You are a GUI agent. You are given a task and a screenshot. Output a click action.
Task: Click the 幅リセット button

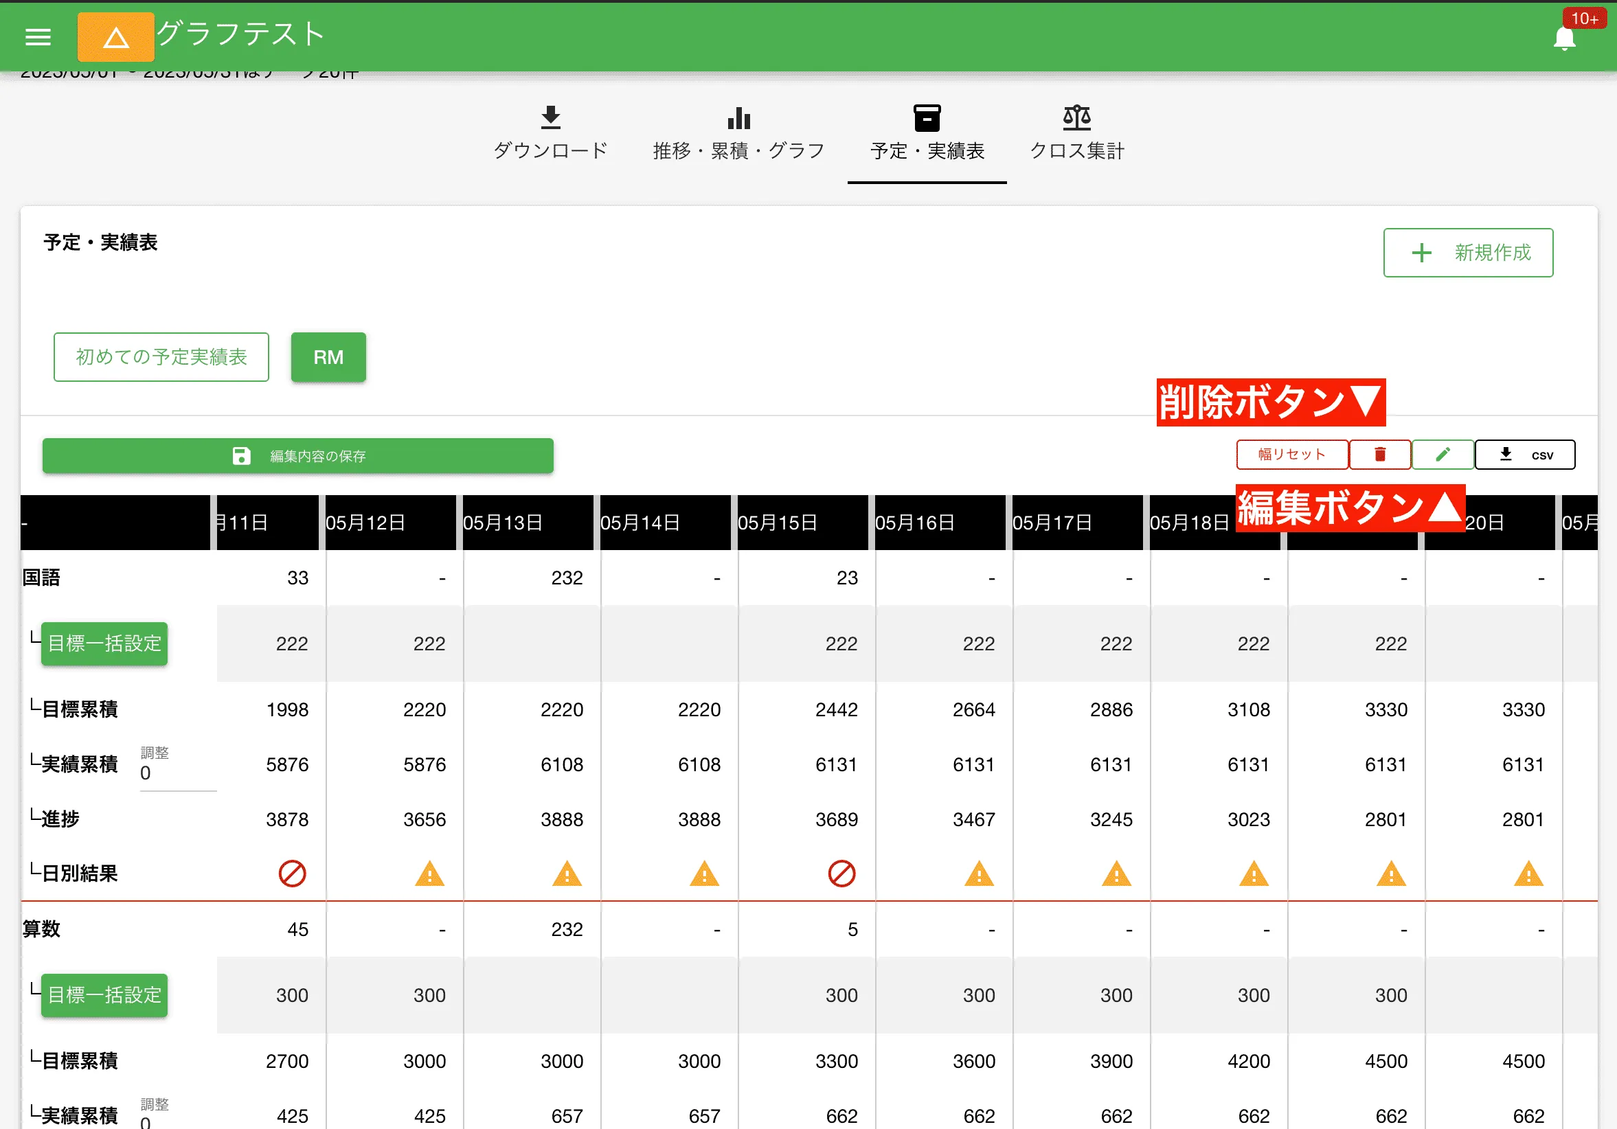(1291, 454)
